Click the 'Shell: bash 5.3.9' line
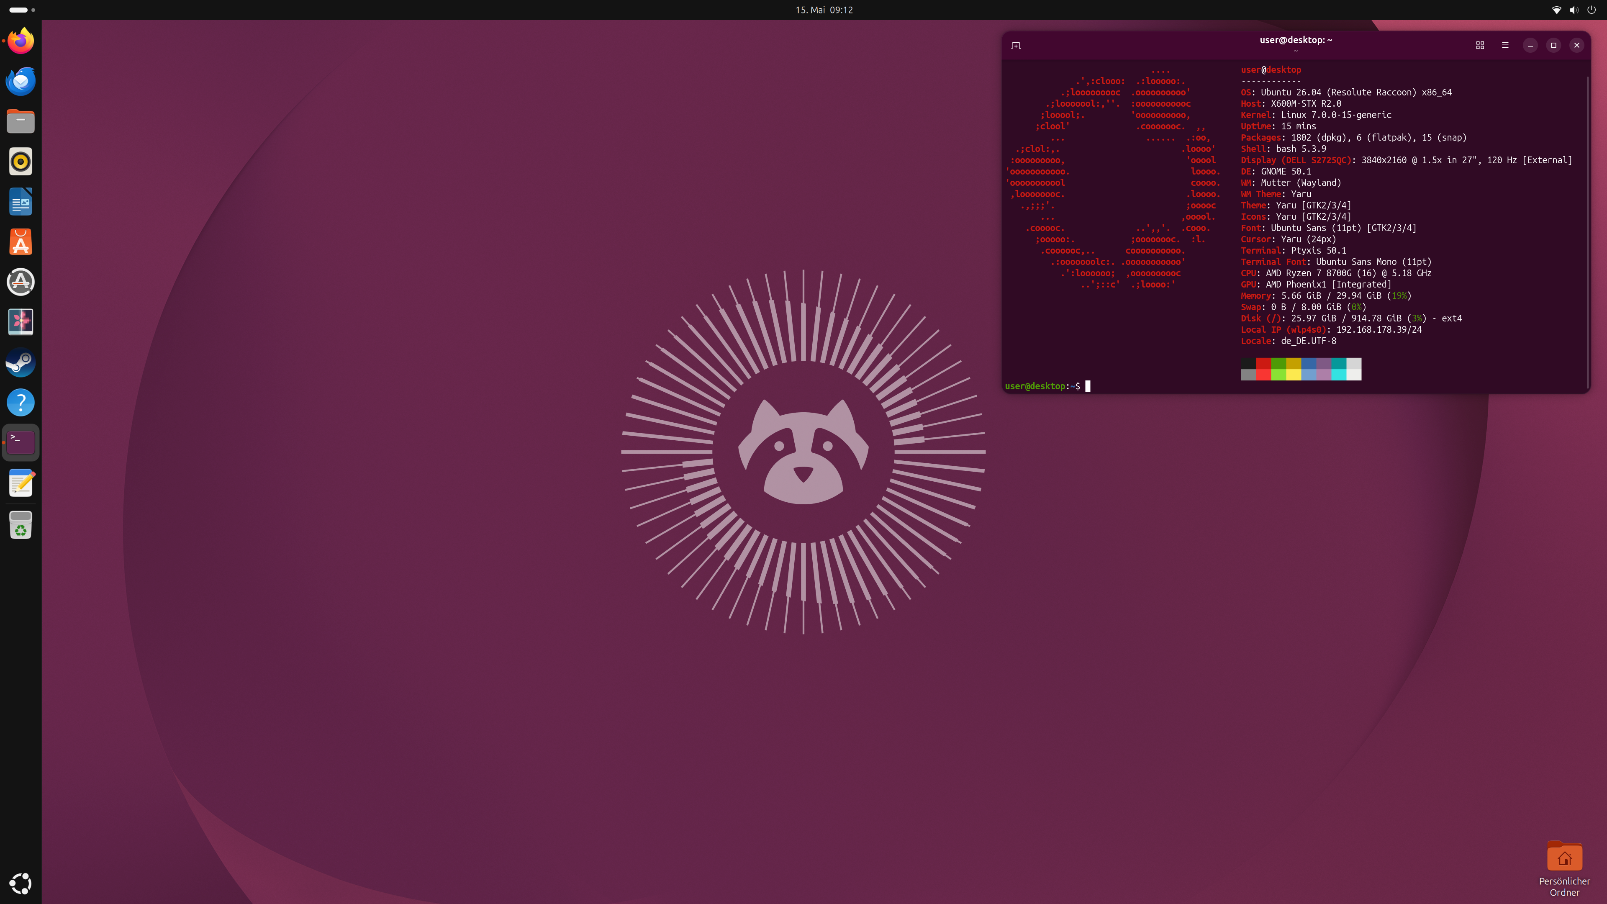 [1283, 149]
